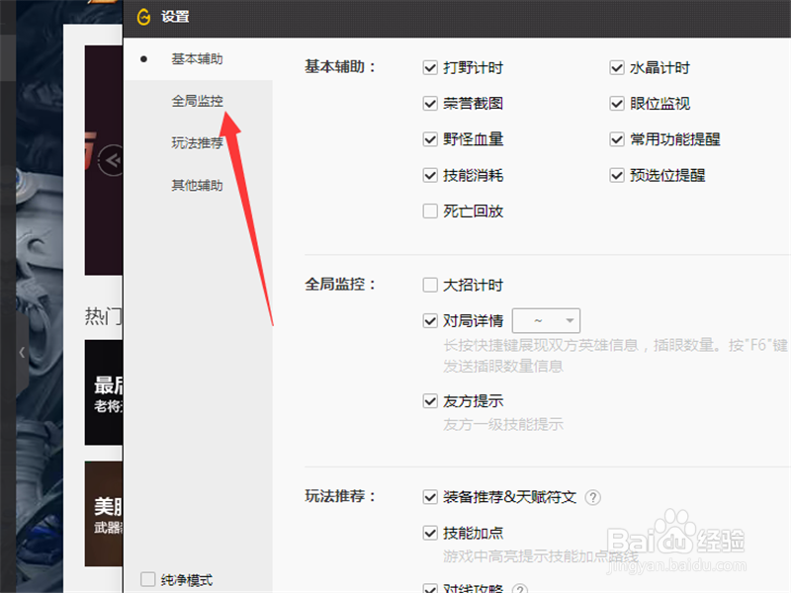This screenshot has width=791, height=593.
Task: Open help info for 装备推荐&天赋符文
Action: (591, 497)
